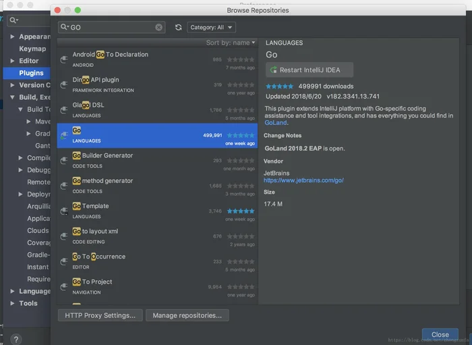This screenshot has height=345, width=472.
Task: Expand the Deployment settings node
Action: point(20,194)
